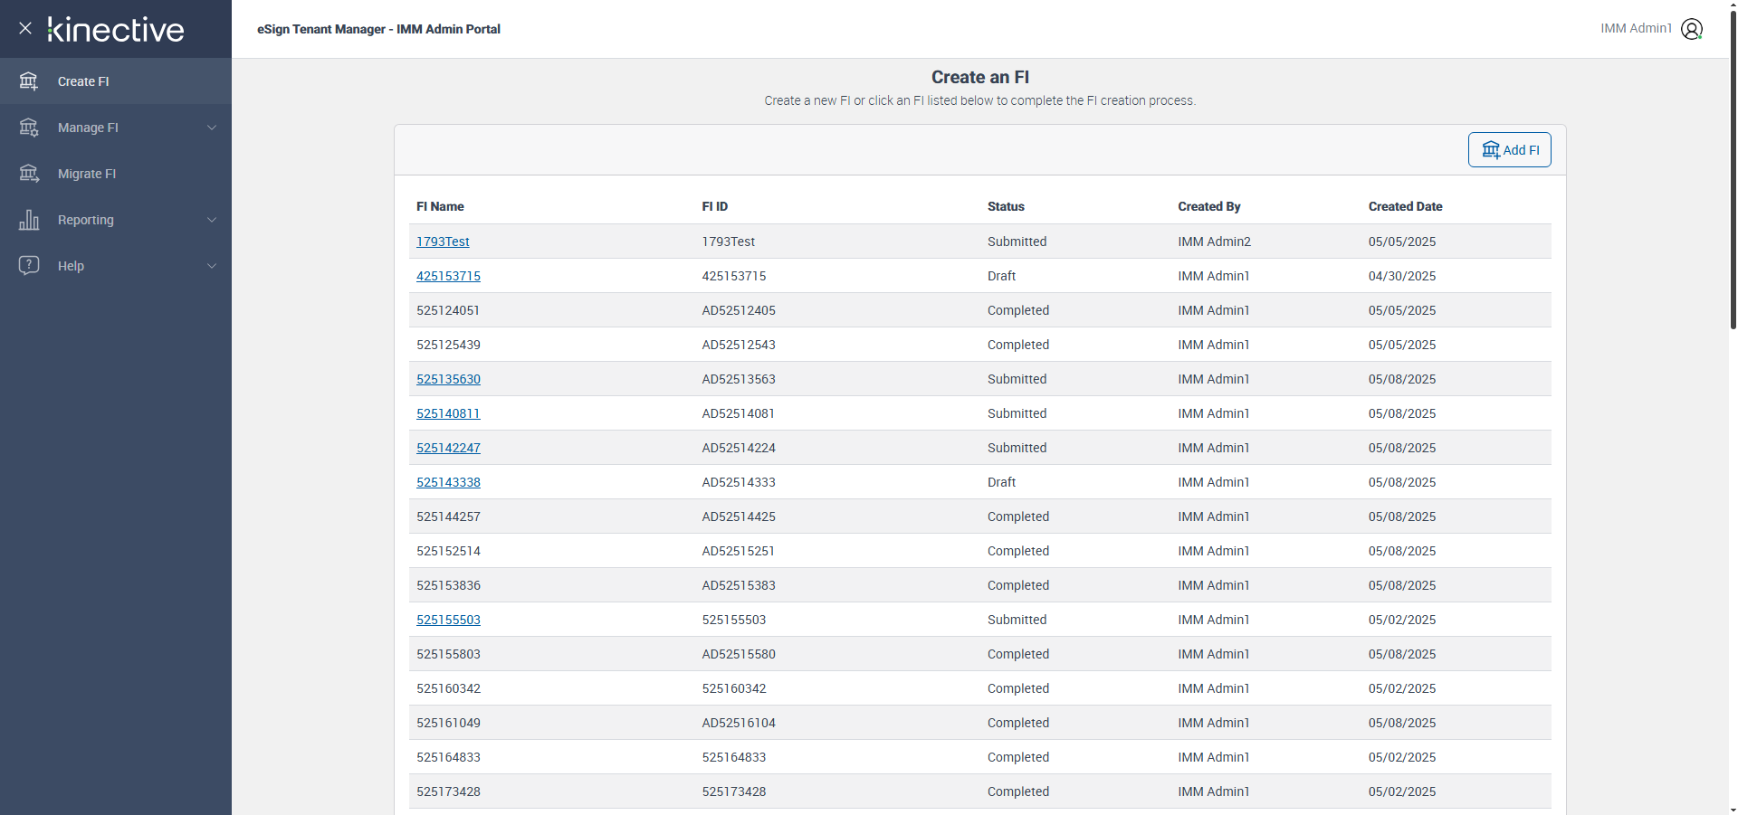Viewport: 1738px width, 815px height.
Task: Open the 1793Test FI link
Action: coord(443,242)
